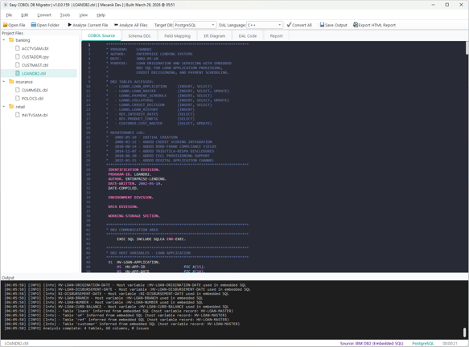Switch to the Field Mapping tab
The width and height of the screenshot is (469, 347).
point(177,36)
